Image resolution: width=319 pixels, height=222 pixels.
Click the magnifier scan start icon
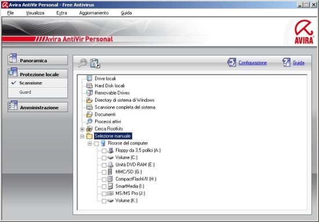click(83, 63)
